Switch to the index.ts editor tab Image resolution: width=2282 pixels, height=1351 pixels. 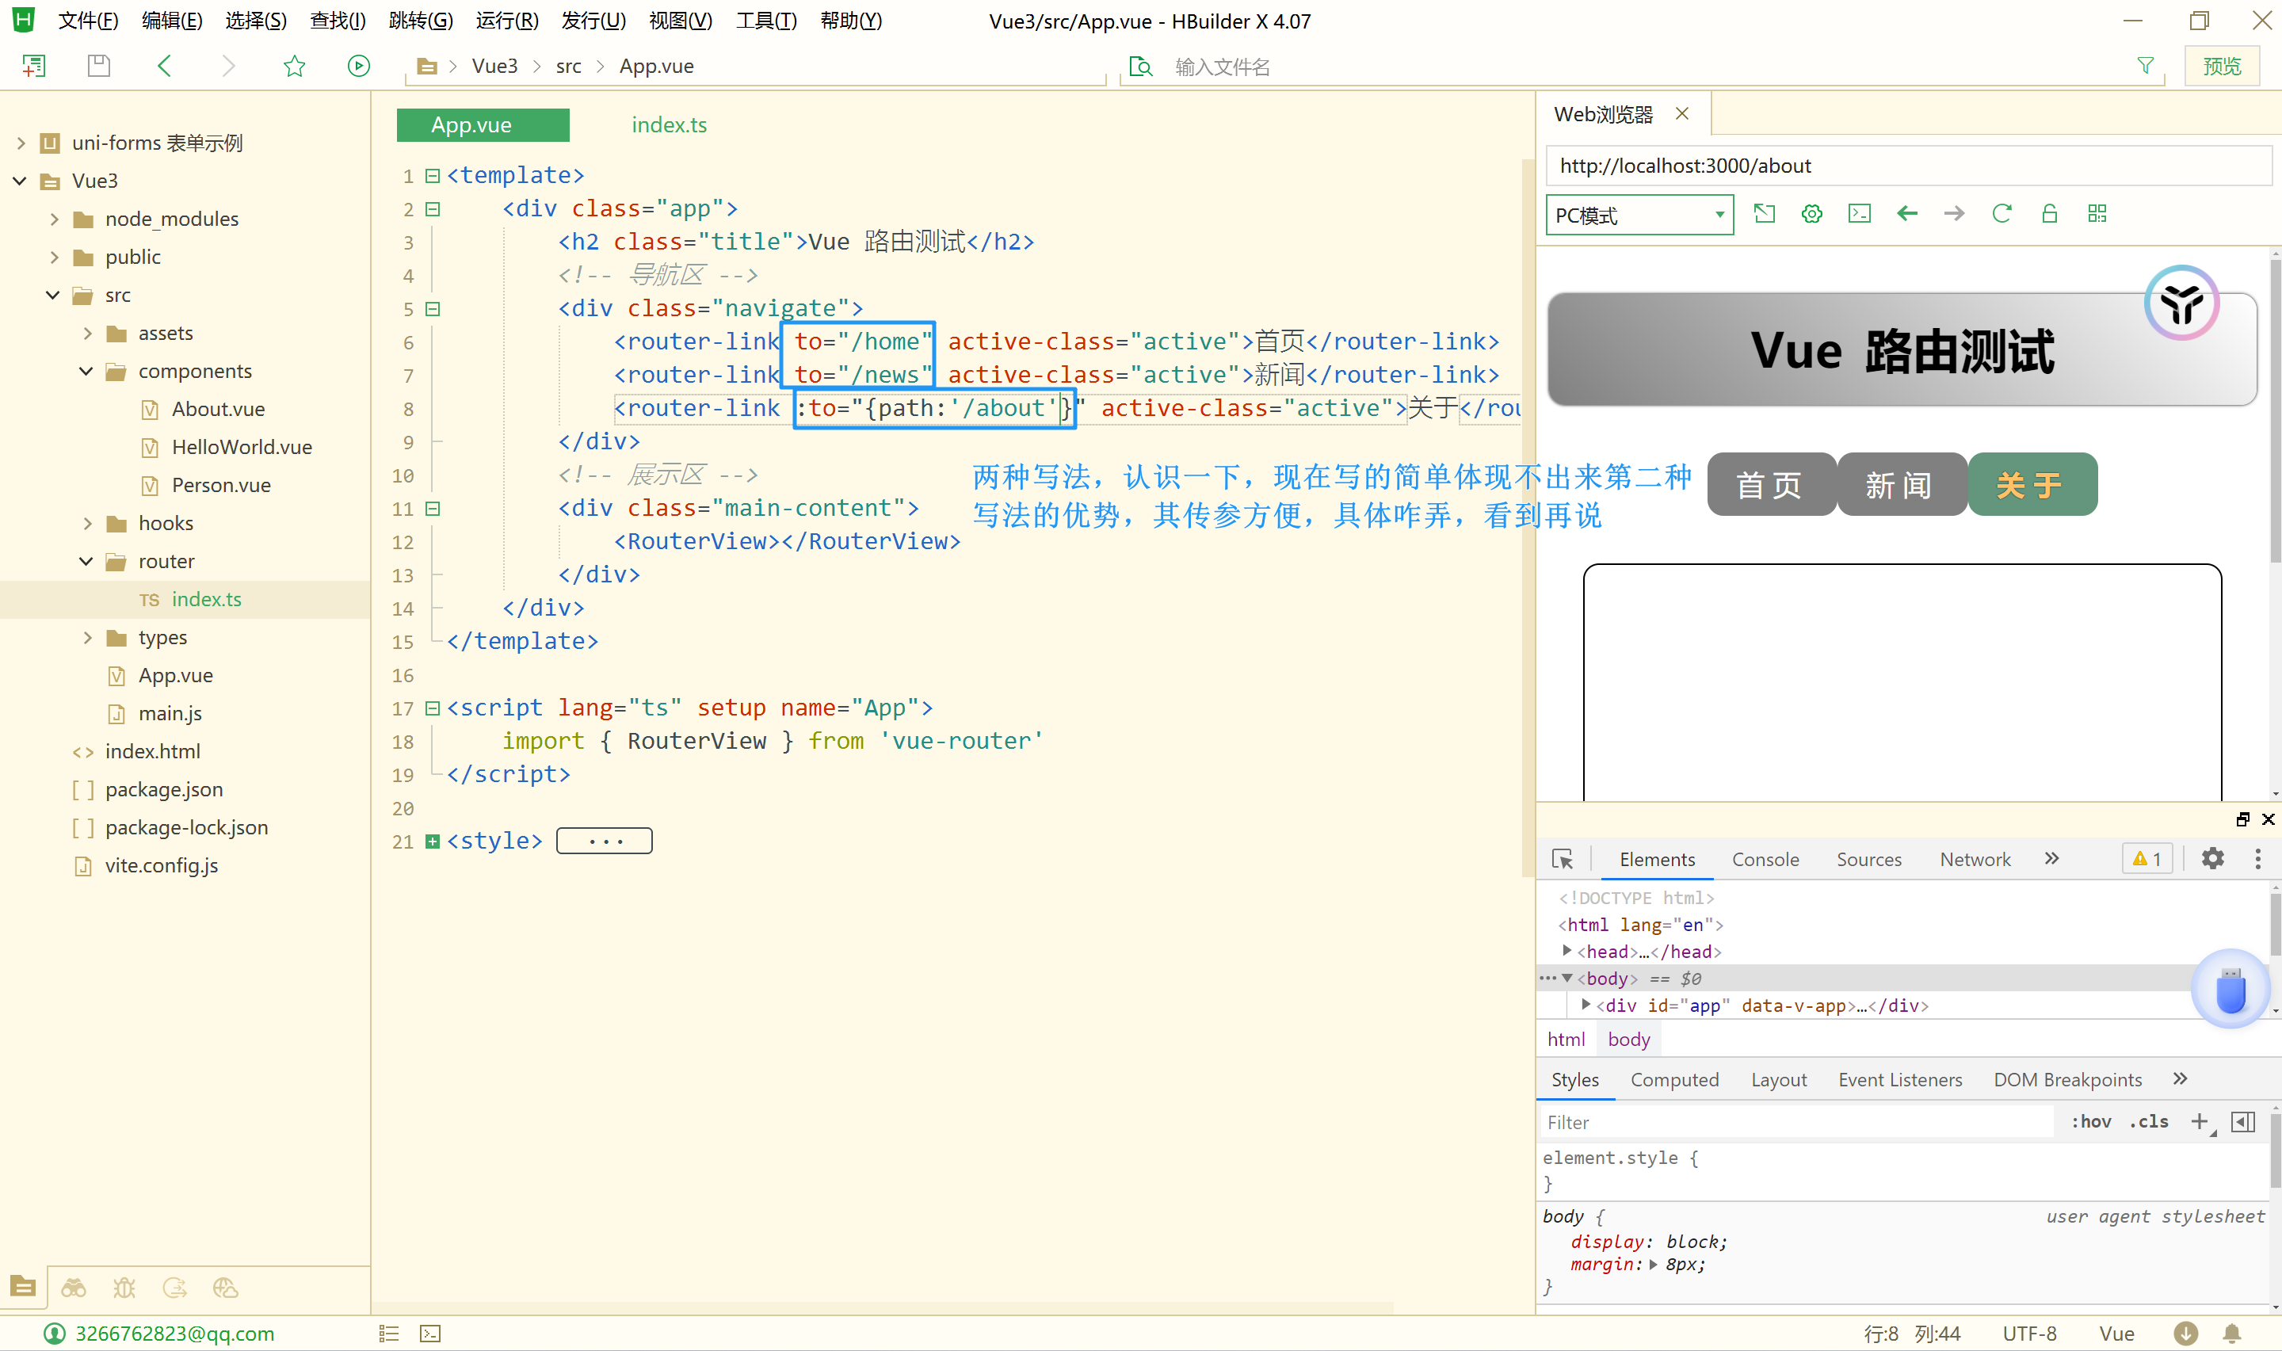click(669, 124)
